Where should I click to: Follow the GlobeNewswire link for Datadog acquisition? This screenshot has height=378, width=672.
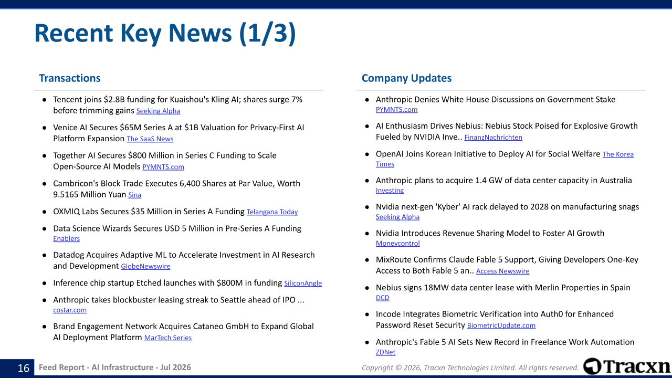(146, 266)
